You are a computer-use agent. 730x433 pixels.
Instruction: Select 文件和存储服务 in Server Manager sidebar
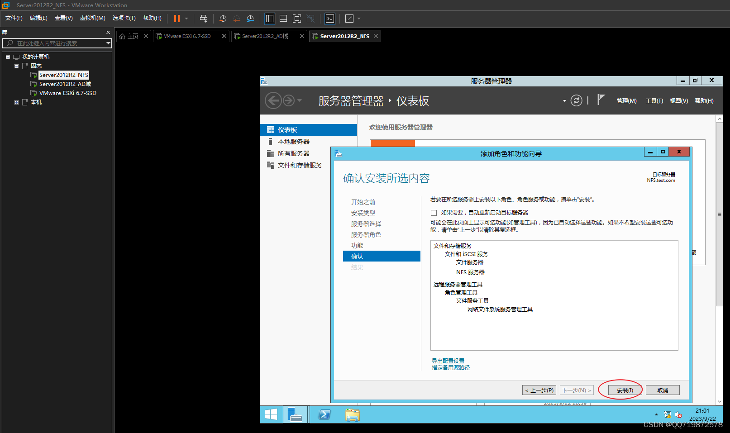[300, 165]
